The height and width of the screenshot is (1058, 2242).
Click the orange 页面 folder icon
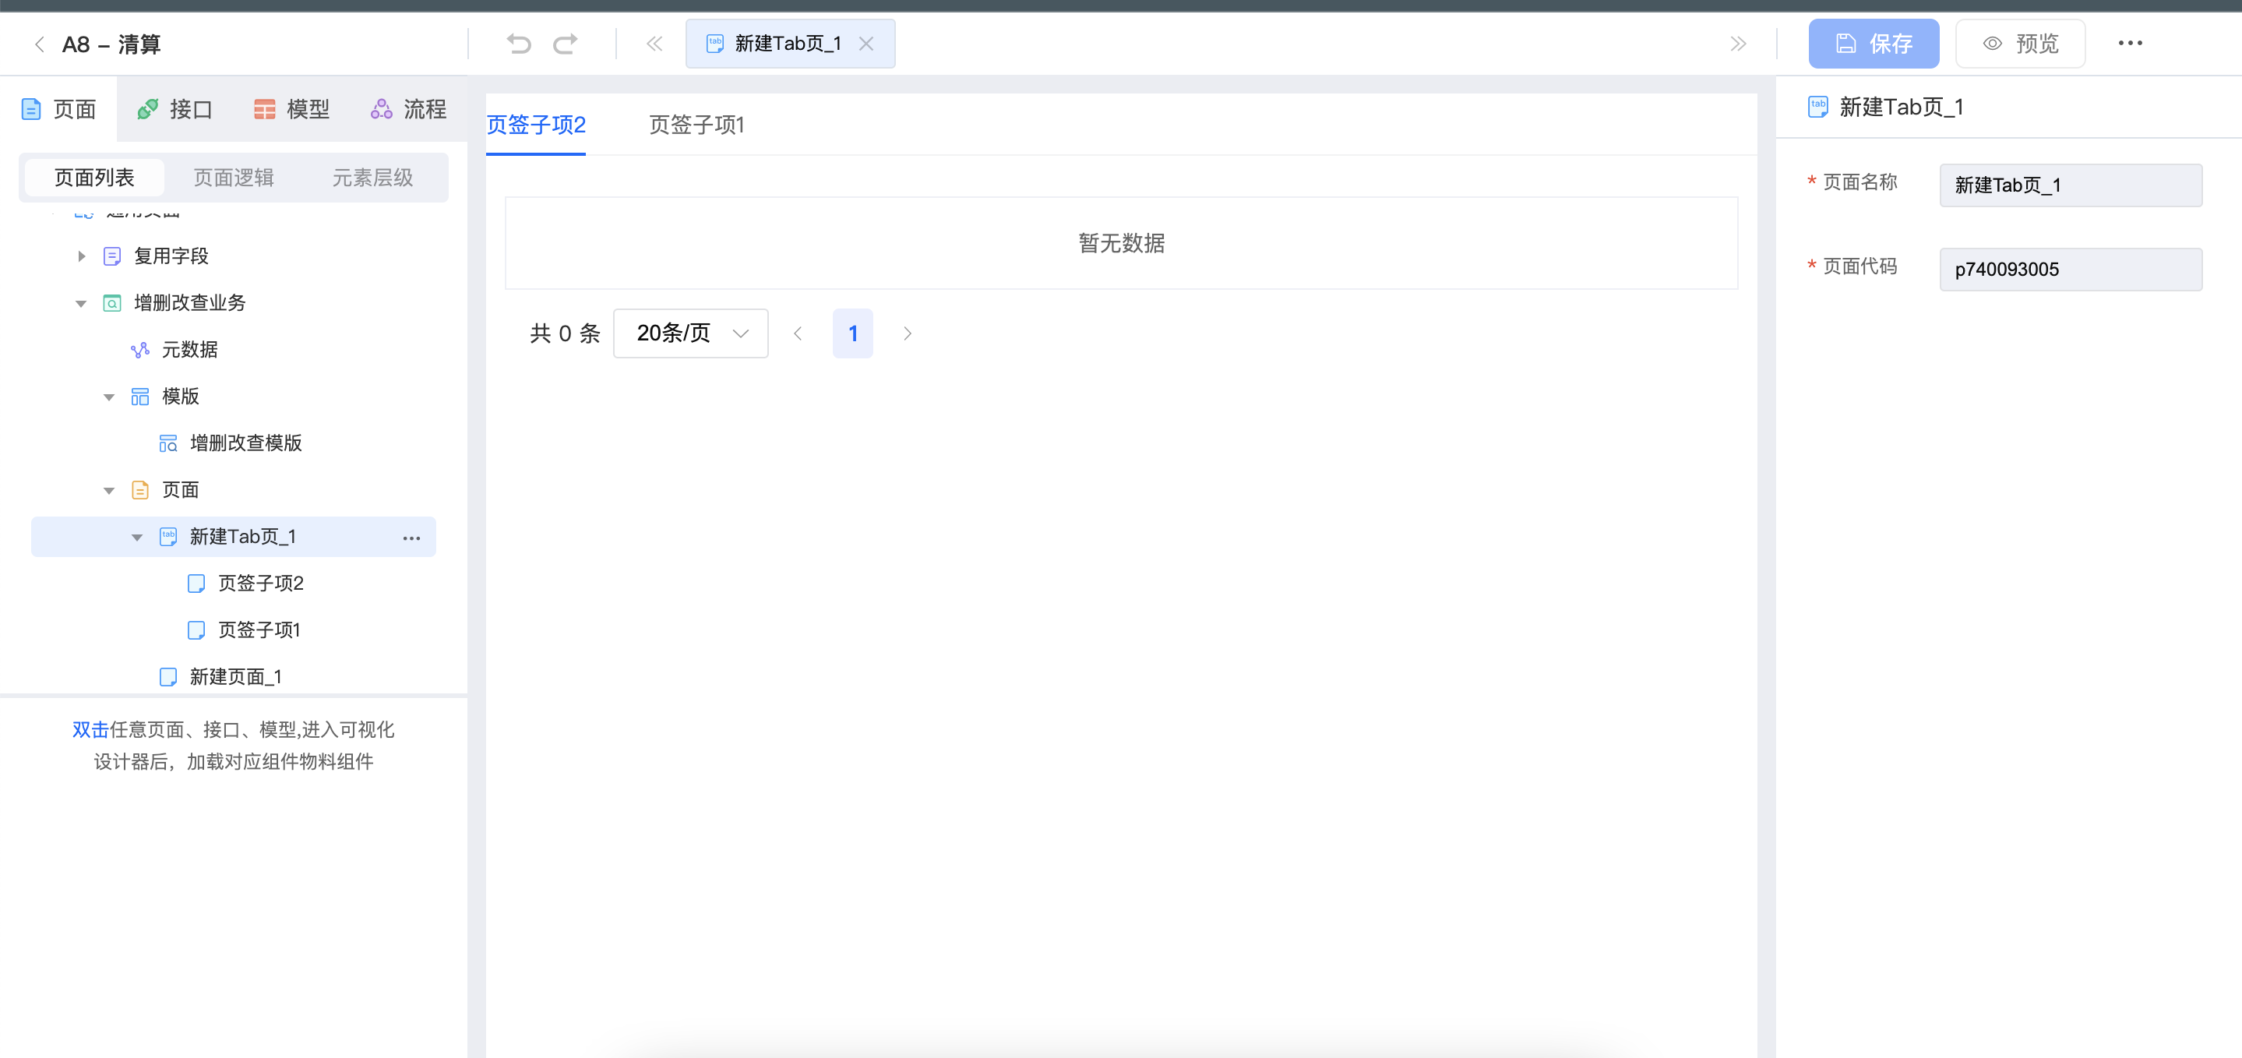click(140, 490)
